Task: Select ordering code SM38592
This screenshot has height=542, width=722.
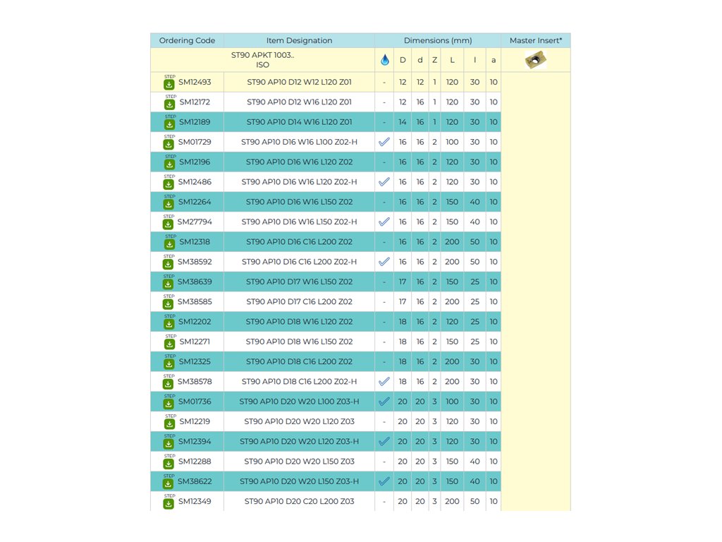Action: click(x=195, y=262)
